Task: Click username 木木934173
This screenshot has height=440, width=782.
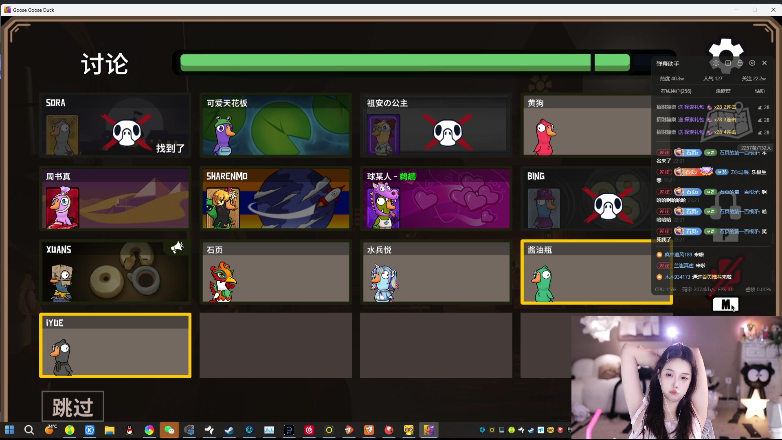Action: pyautogui.click(x=677, y=277)
